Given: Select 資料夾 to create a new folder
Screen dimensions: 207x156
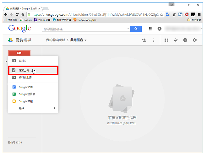Looking at the screenshot, I should 33,61.
